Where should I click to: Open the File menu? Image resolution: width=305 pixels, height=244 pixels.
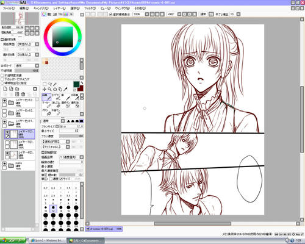[x=9, y=9]
